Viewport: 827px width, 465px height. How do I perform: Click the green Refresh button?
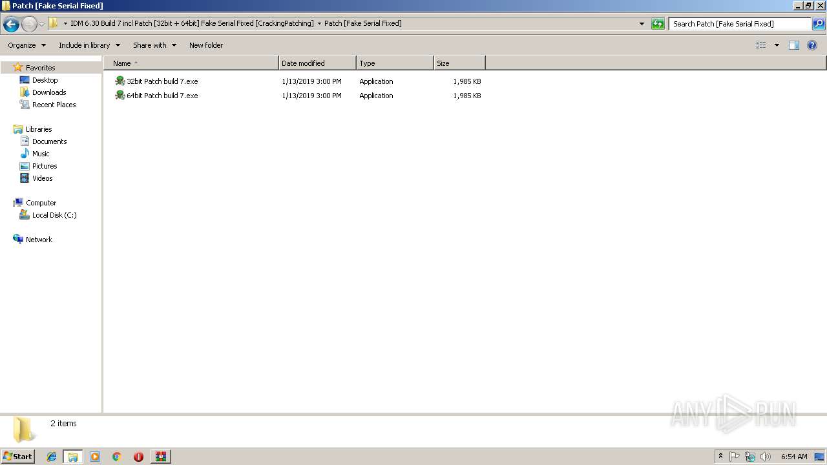click(658, 24)
